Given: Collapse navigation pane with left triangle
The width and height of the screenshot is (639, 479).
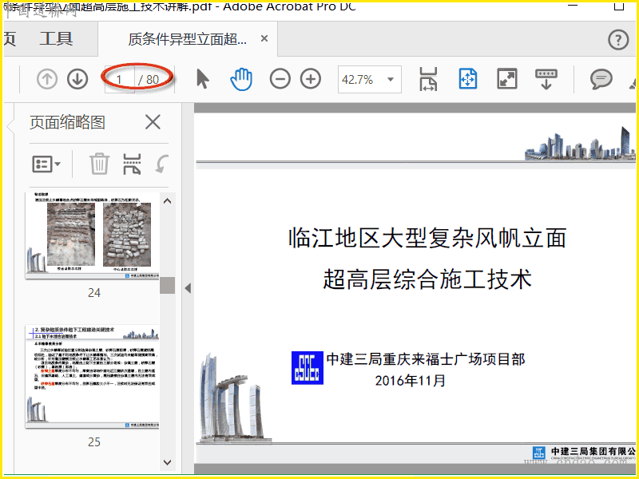Looking at the screenshot, I should (188, 288).
